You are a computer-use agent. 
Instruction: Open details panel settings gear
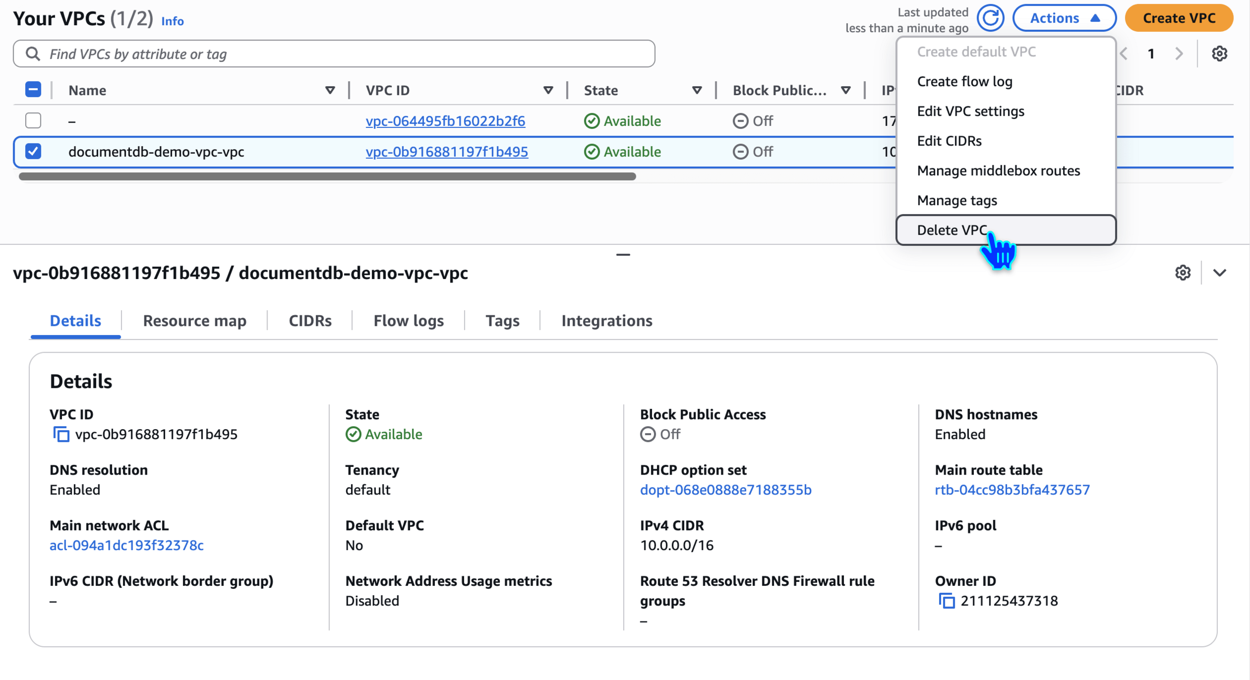pyautogui.click(x=1182, y=273)
